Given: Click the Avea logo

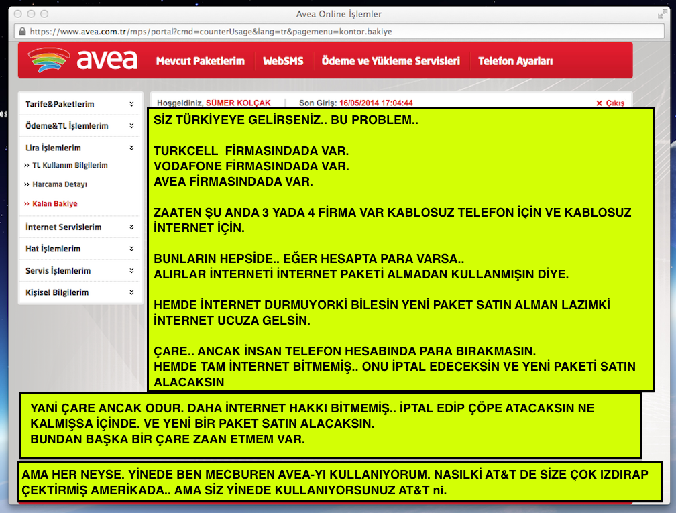Looking at the screenshot, I should pos(82,60).
